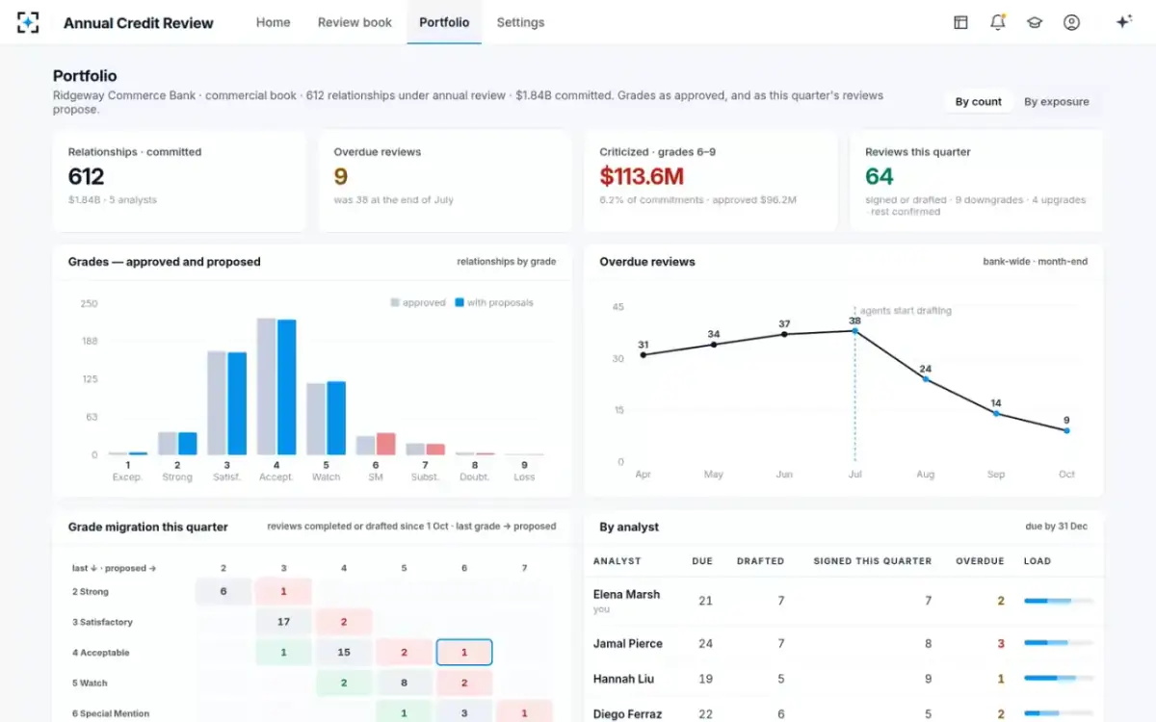This screenshot has width=1156, height=722.
Task: Open analyst Elena Marsh row
Action: pyautogui.click(x=844, y=601)
